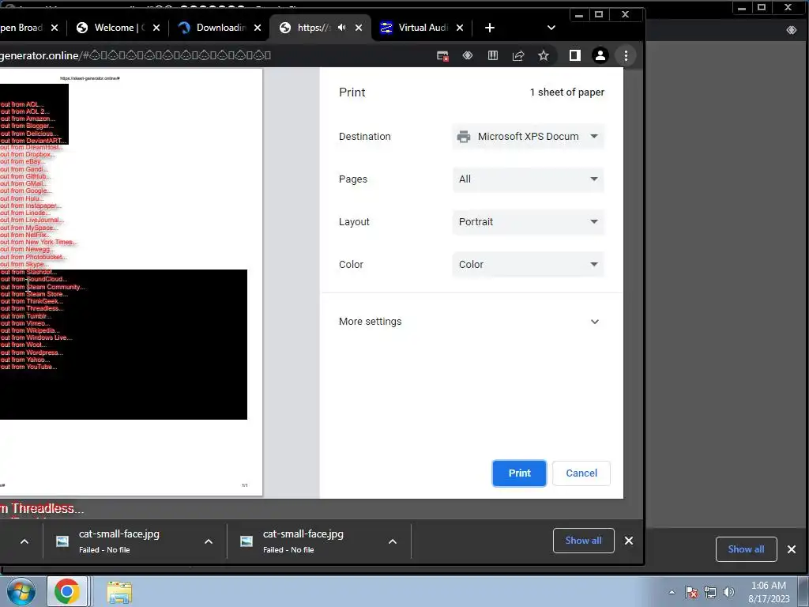Image resolution: width=809 pixels, height=607 pixels.
Task: Open a new tab with plus button
Action: point(490,28)
